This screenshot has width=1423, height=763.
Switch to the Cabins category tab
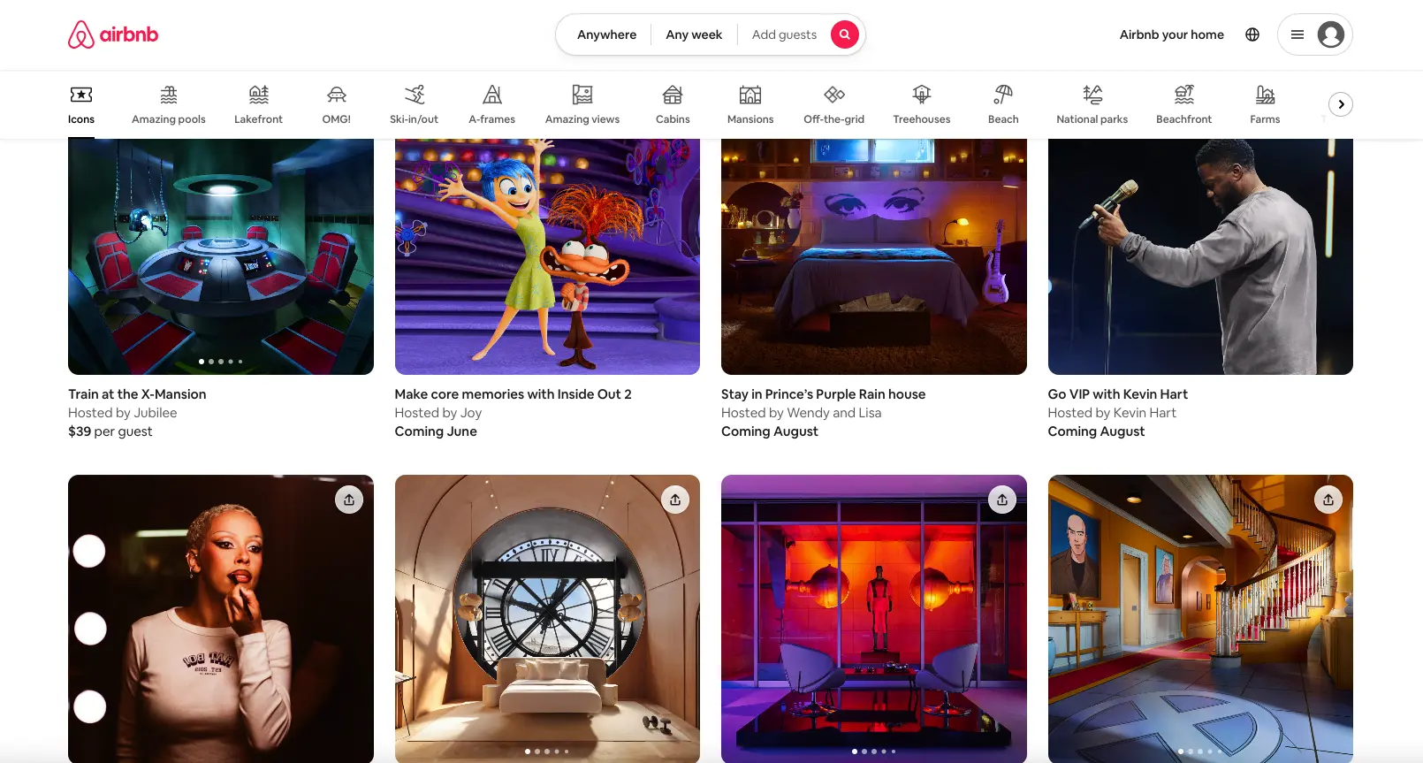[673, 104]
